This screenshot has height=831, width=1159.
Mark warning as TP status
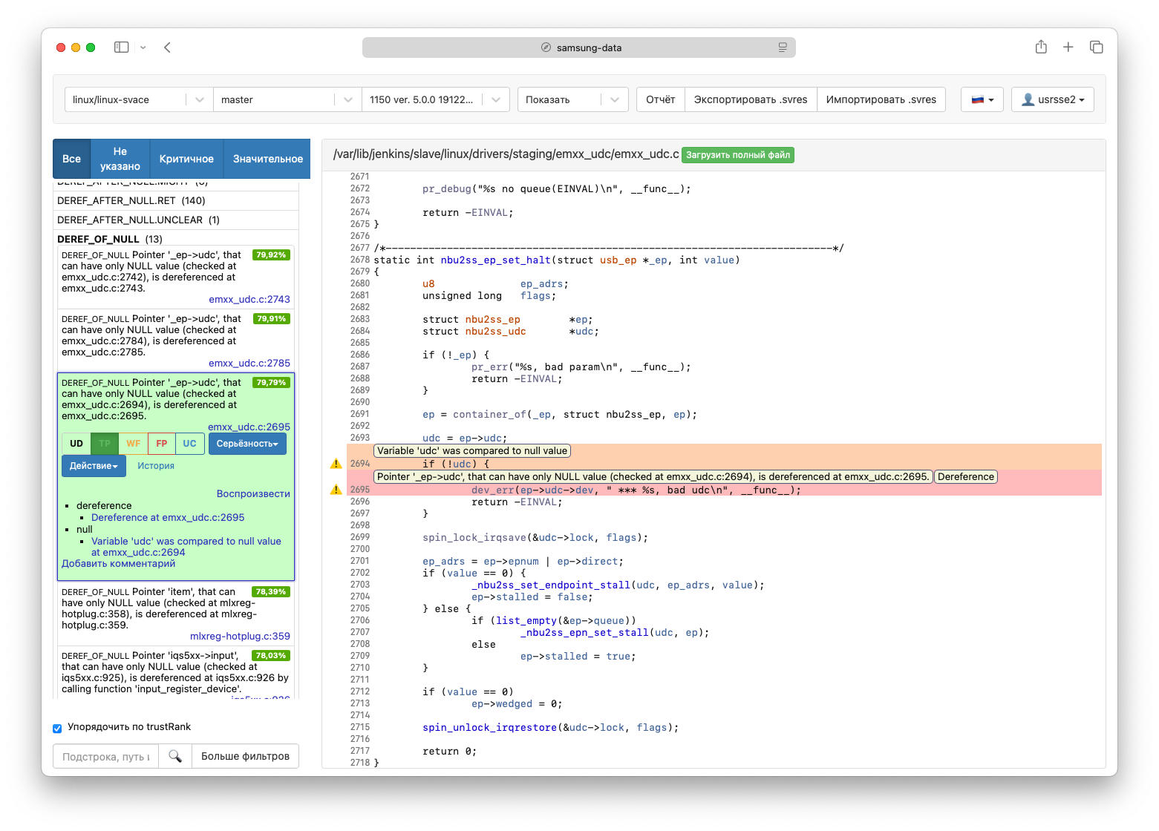105,444
